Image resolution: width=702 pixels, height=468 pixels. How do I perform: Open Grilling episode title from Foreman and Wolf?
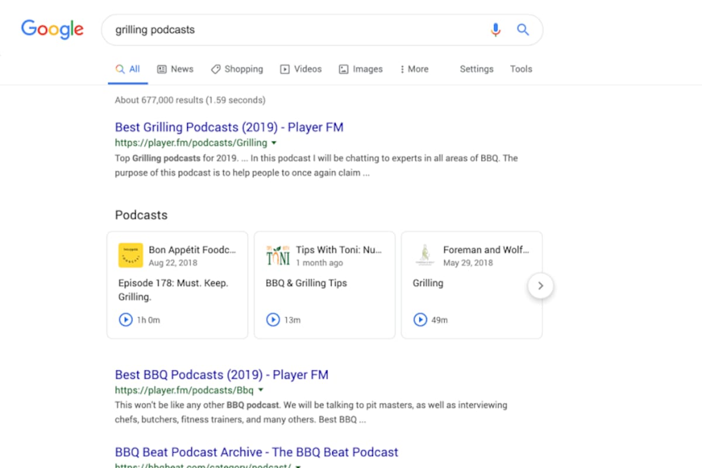click(x=428, y=283)
